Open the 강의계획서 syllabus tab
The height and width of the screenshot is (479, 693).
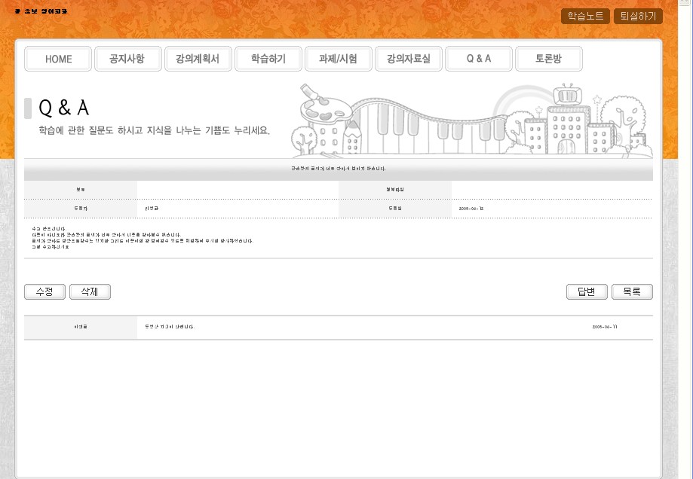[198, 59]
